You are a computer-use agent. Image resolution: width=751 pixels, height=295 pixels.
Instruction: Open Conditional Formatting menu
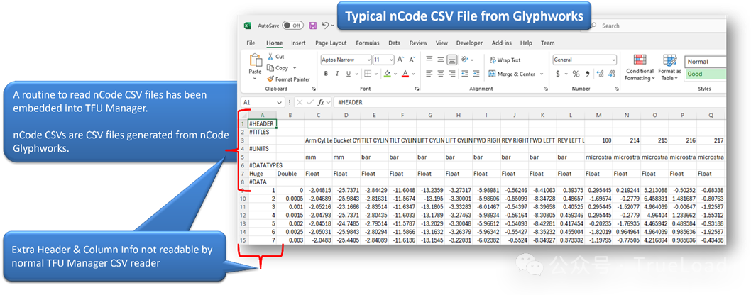(640, 67)
